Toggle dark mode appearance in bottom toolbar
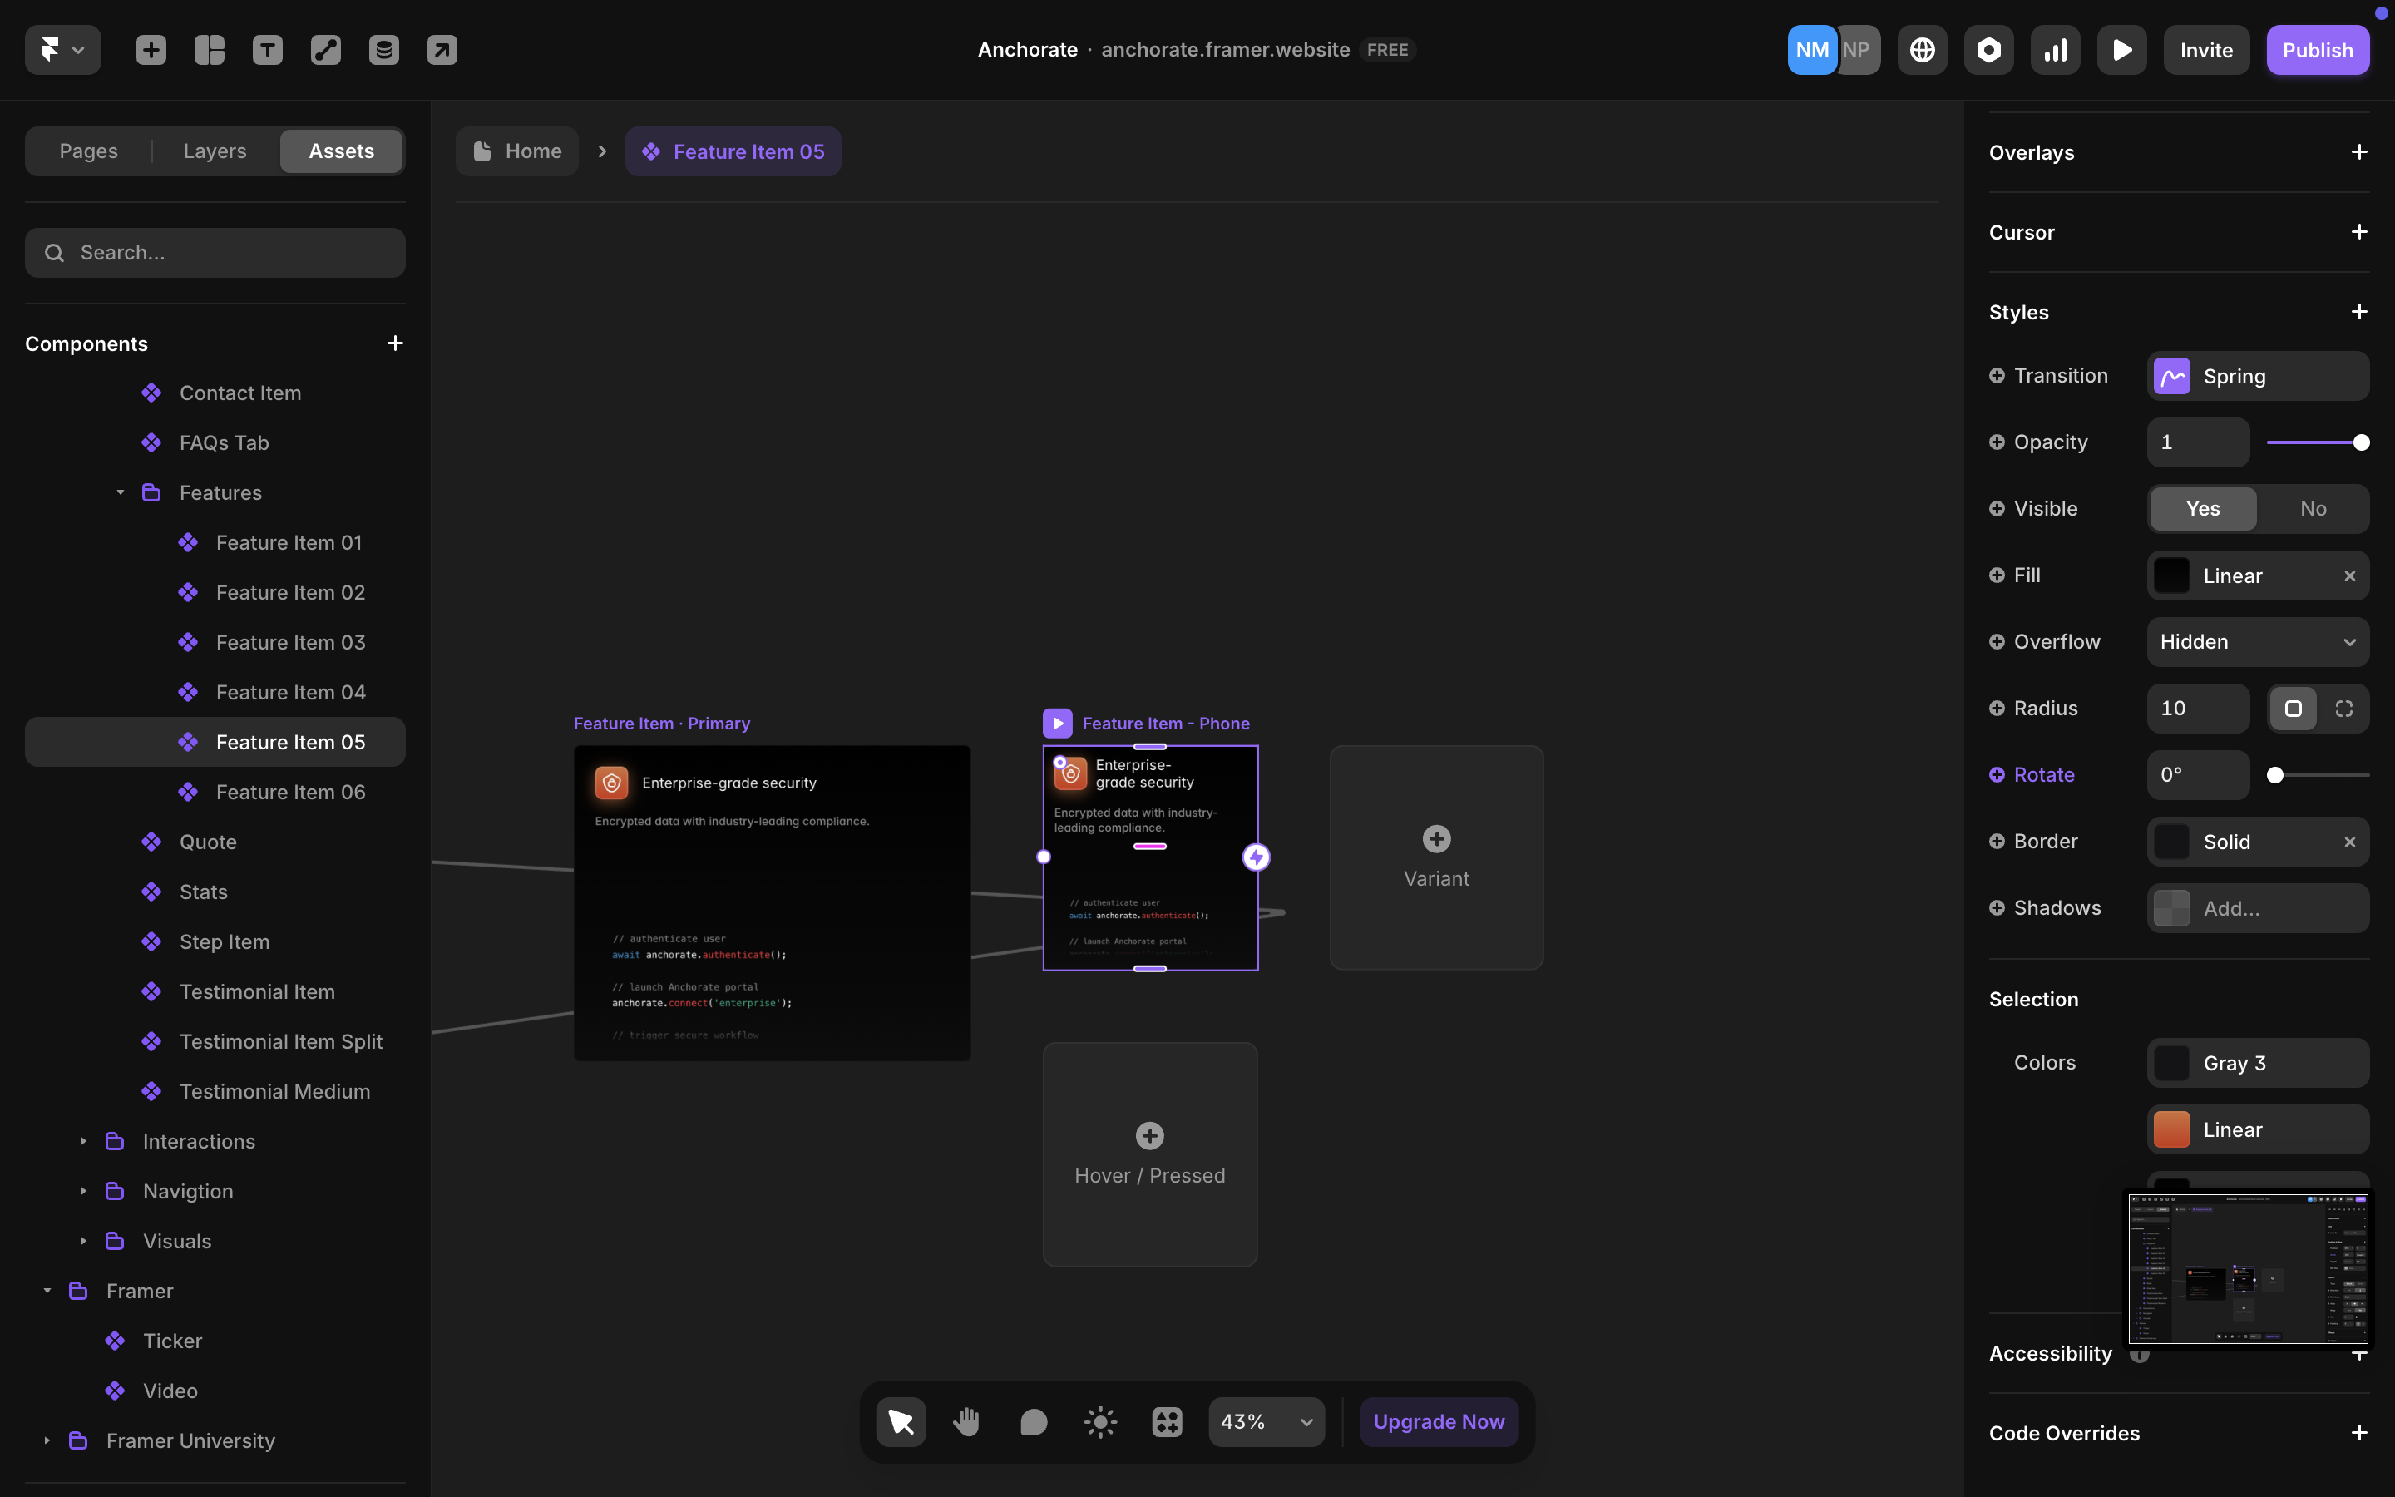The height and width of the screenshot is (1497, 2395). click(x=1099, y=1420)
